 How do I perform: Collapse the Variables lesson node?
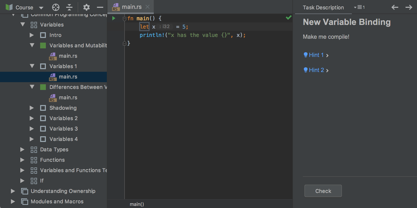coord(23,24)
